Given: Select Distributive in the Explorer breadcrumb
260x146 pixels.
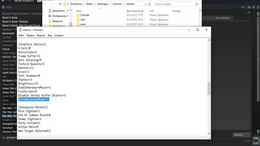Looking at the screenshot, I should tap(76, 4).
